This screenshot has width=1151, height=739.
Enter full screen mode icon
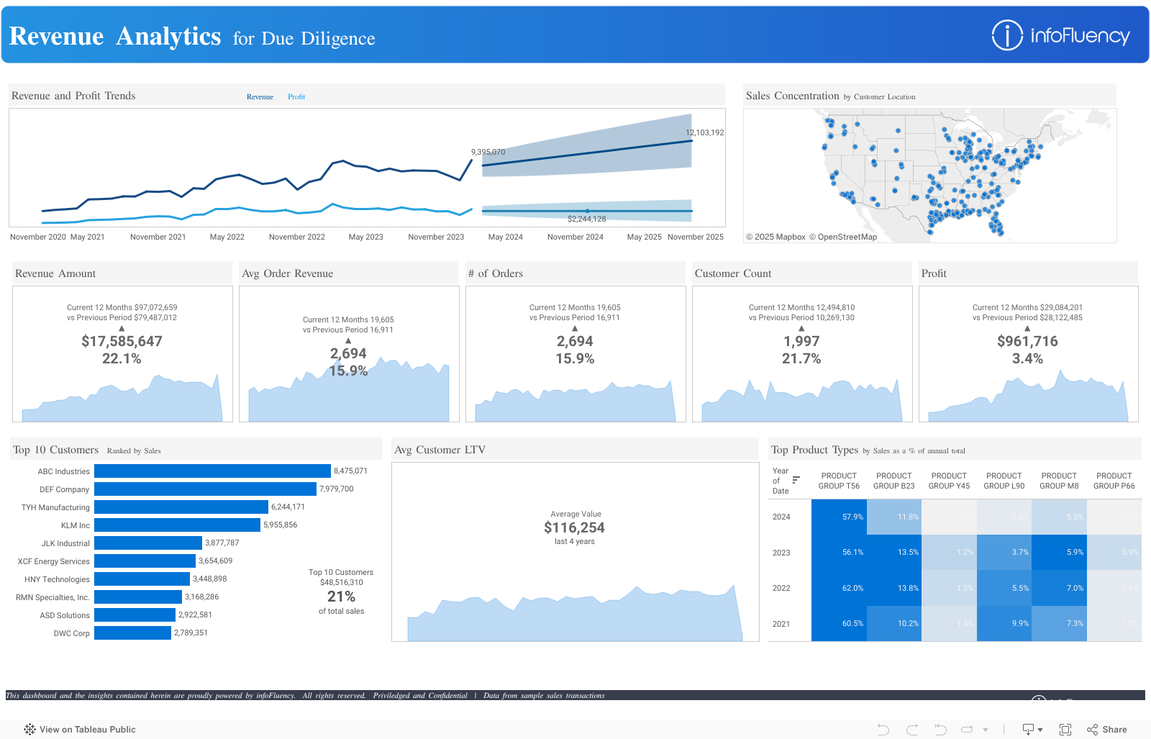point(1065,730)
